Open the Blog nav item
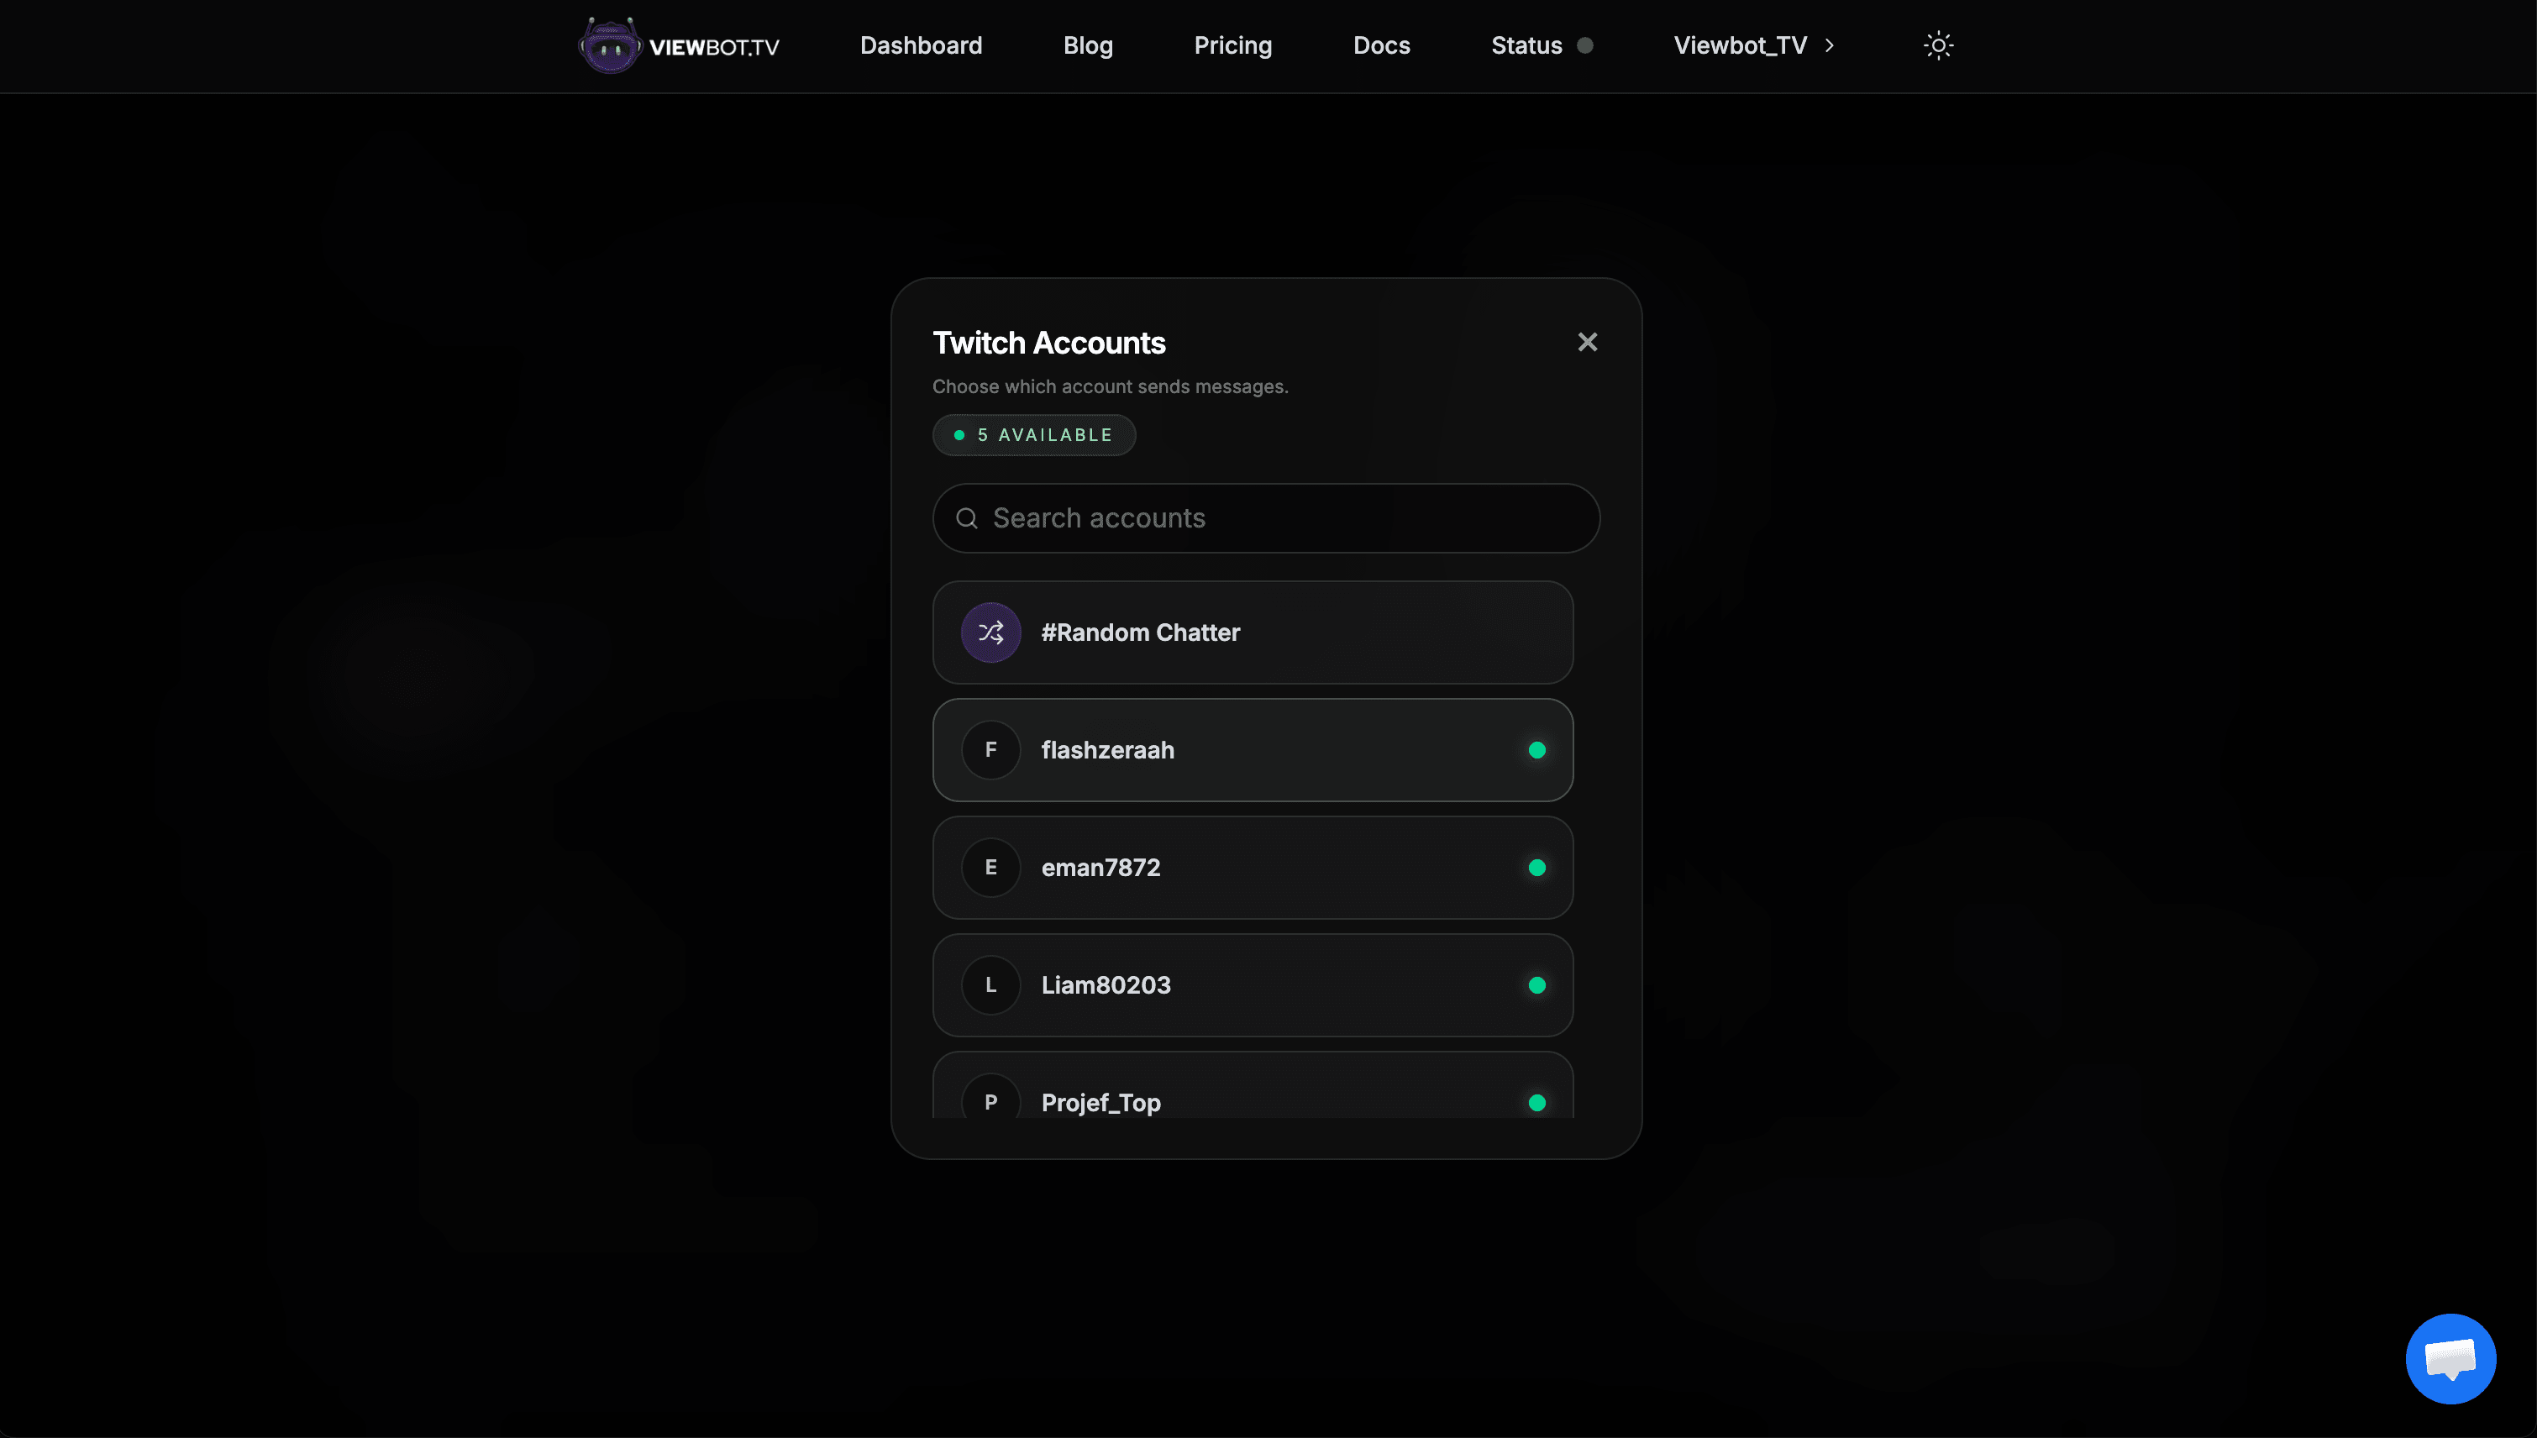Viewport: 2537px width, 1438px height. (1087, 45)
